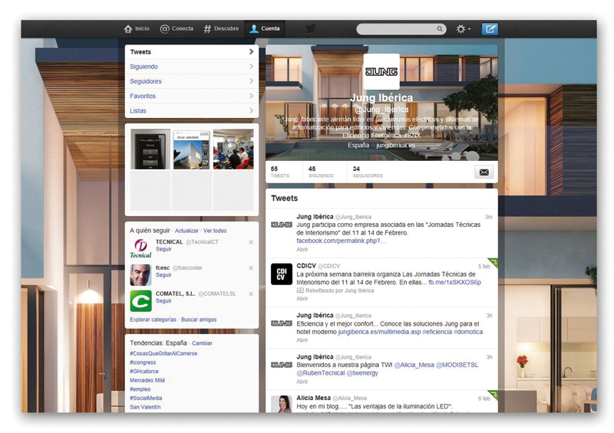Image resolution: width=614 pixels, height=433 pixels.
Task: Open trend #empleo
Action: [140, 389]
